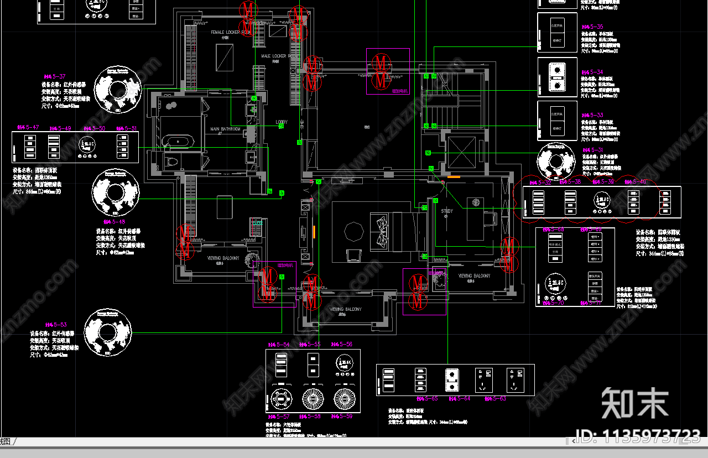Click the magenta tag 5-65

427,398
